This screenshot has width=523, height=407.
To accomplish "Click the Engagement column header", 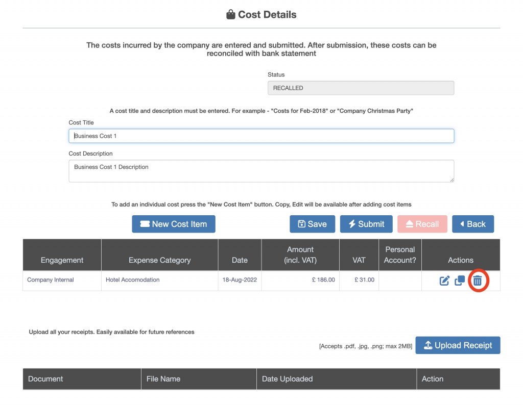I will point(62,260).
